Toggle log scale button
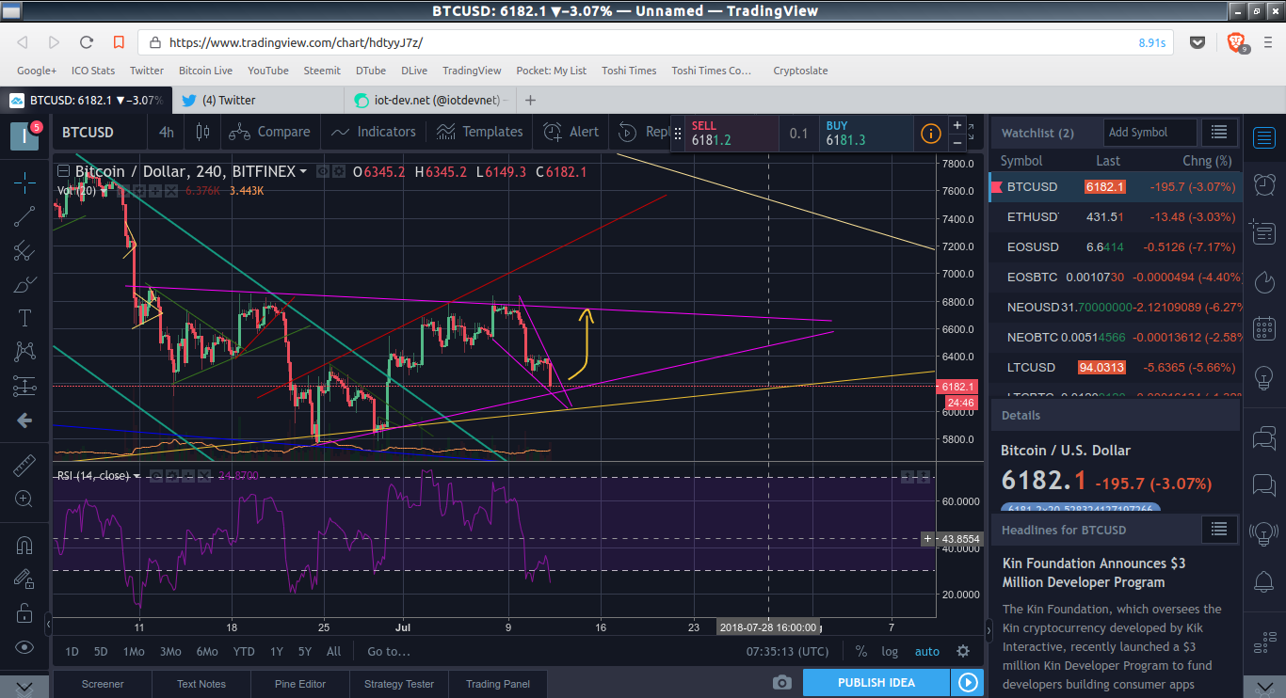Image resolution: width=1286 pixels, height=698 pixels. tap(890, 651)
